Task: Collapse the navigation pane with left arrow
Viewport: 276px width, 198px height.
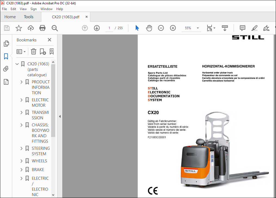Action: point(60,116)
